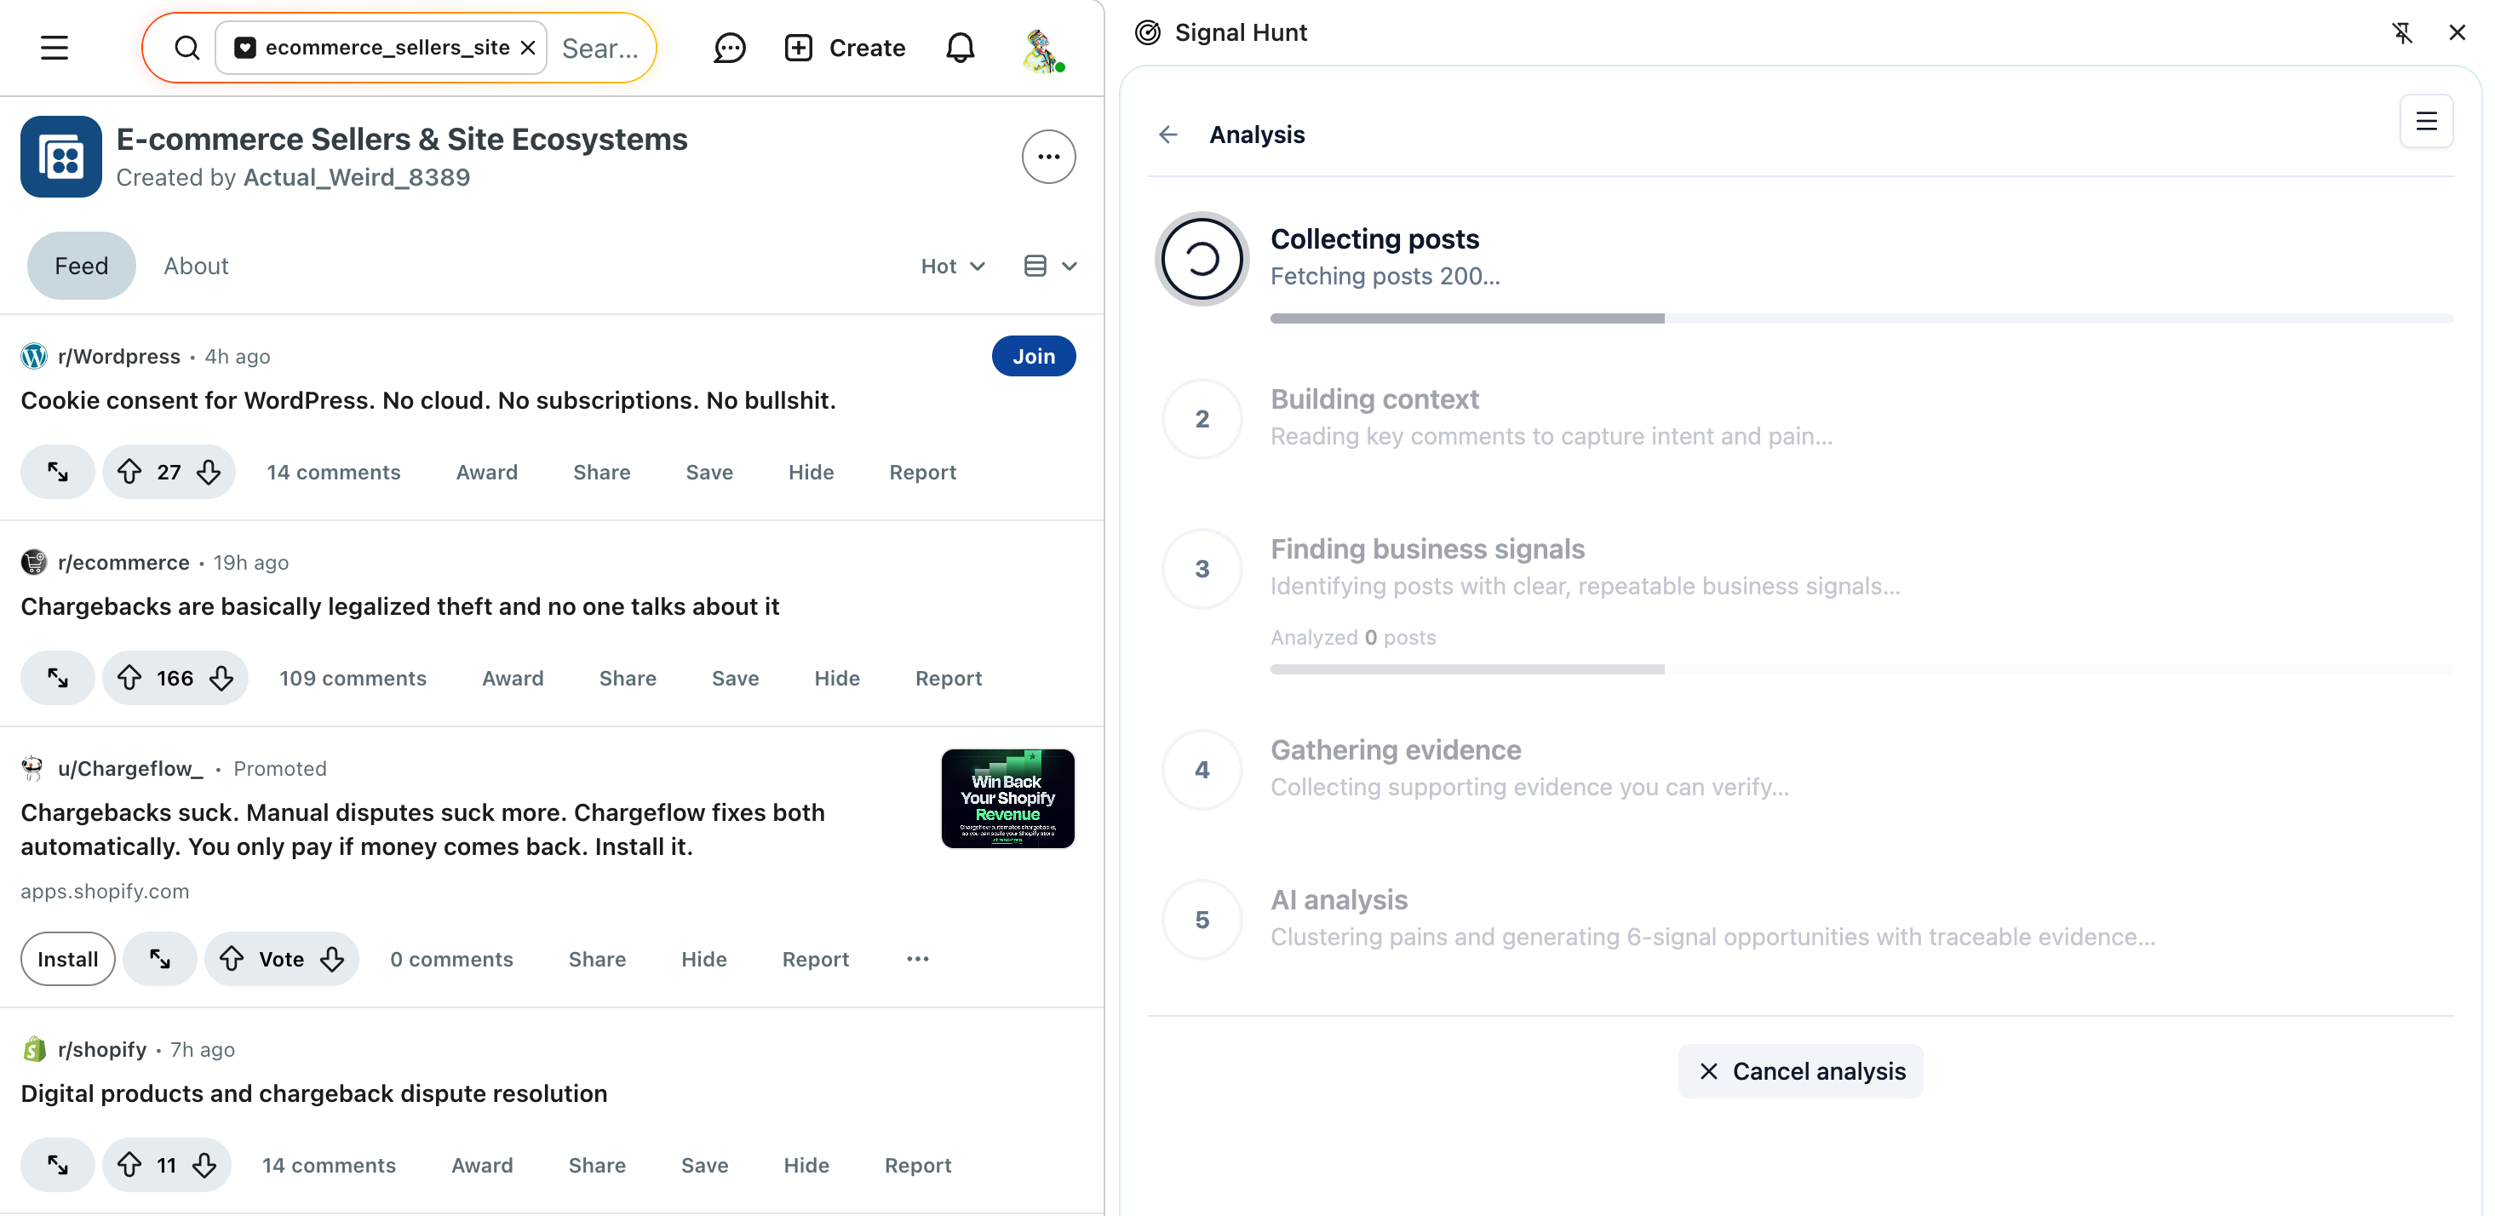The width and height of the screenshot is (2495, 1216).
Task: Open the chat messages icon
Action: point(729,48)
